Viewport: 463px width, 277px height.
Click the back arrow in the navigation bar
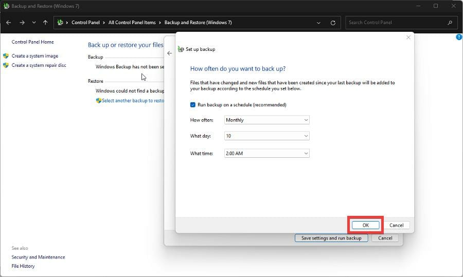8,23
